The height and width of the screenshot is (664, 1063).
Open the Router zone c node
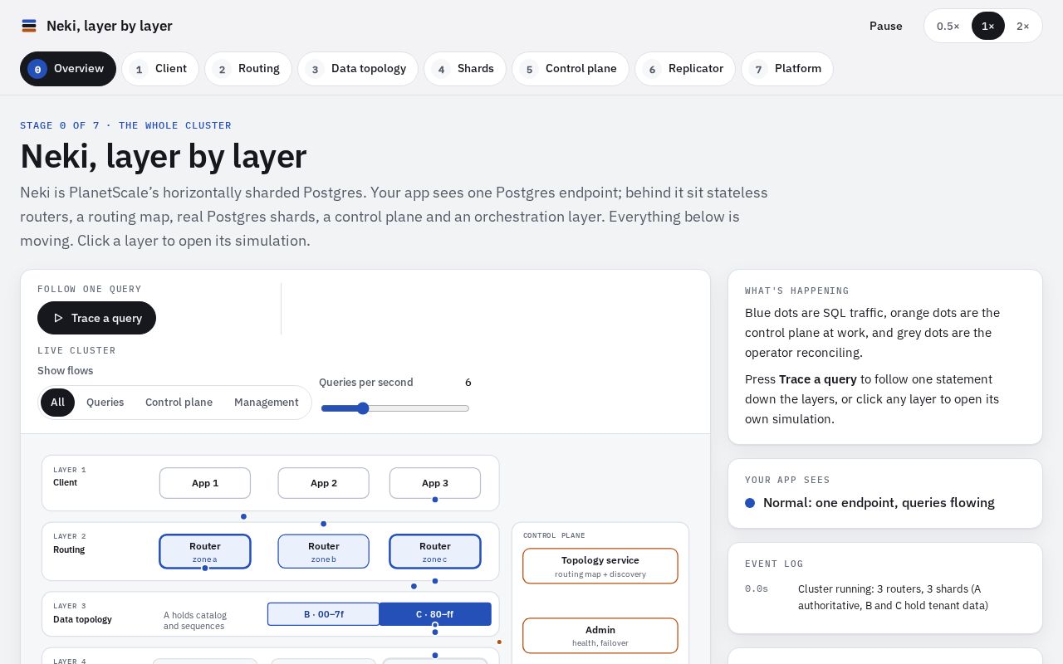(435, 551)
